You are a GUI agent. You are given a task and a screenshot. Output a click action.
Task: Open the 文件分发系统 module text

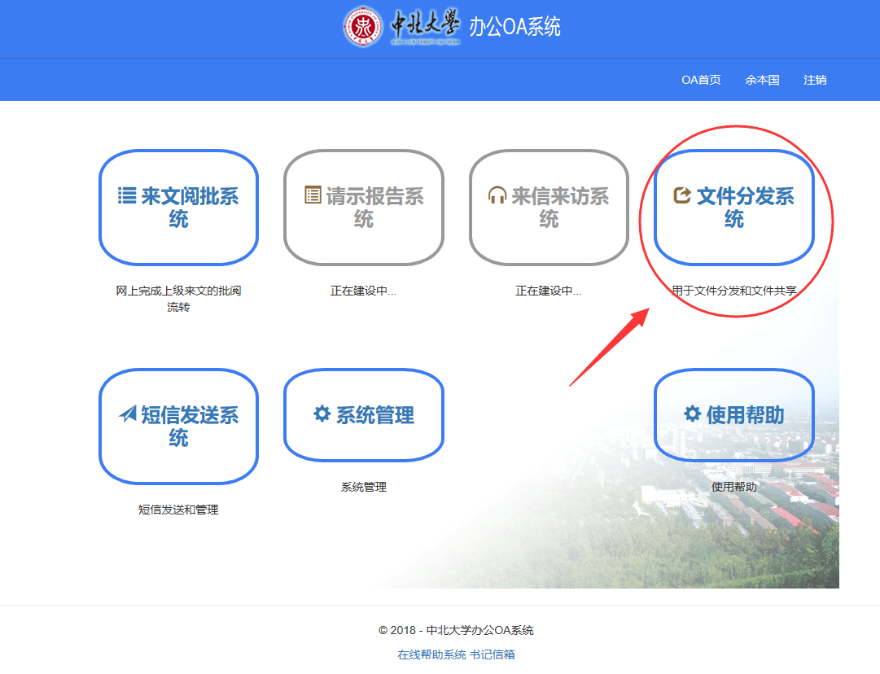745,208
